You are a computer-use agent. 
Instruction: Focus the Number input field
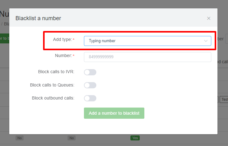point(147,57)
